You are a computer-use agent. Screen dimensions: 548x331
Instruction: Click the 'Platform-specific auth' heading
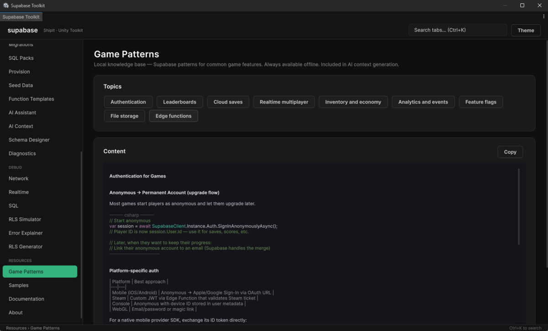tap(134, 271)
